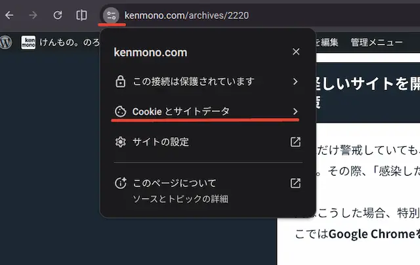Click external link icon beside 'サイトの設定'
Screen dimensions: 420x265
tap(295, 142)
